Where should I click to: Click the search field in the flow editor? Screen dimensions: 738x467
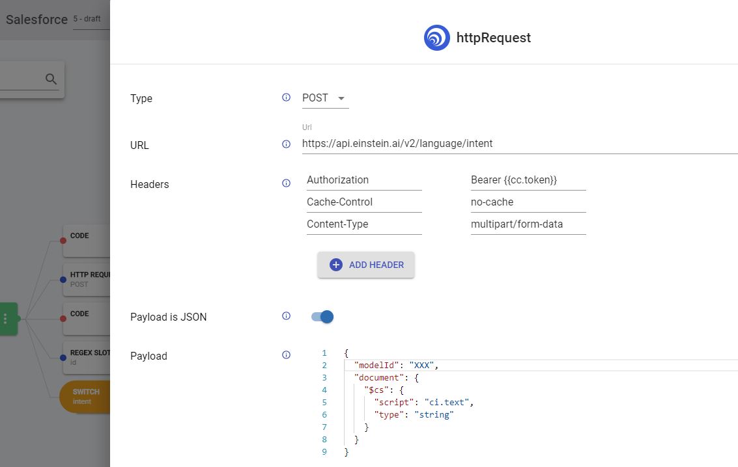29,79
